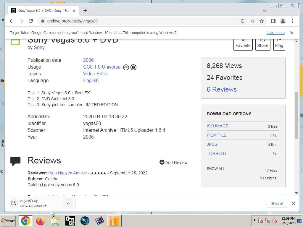Open the Windows Start menu
Image resolution: width=303 pixels, height=227 pixels.
(x=8, y=220)
